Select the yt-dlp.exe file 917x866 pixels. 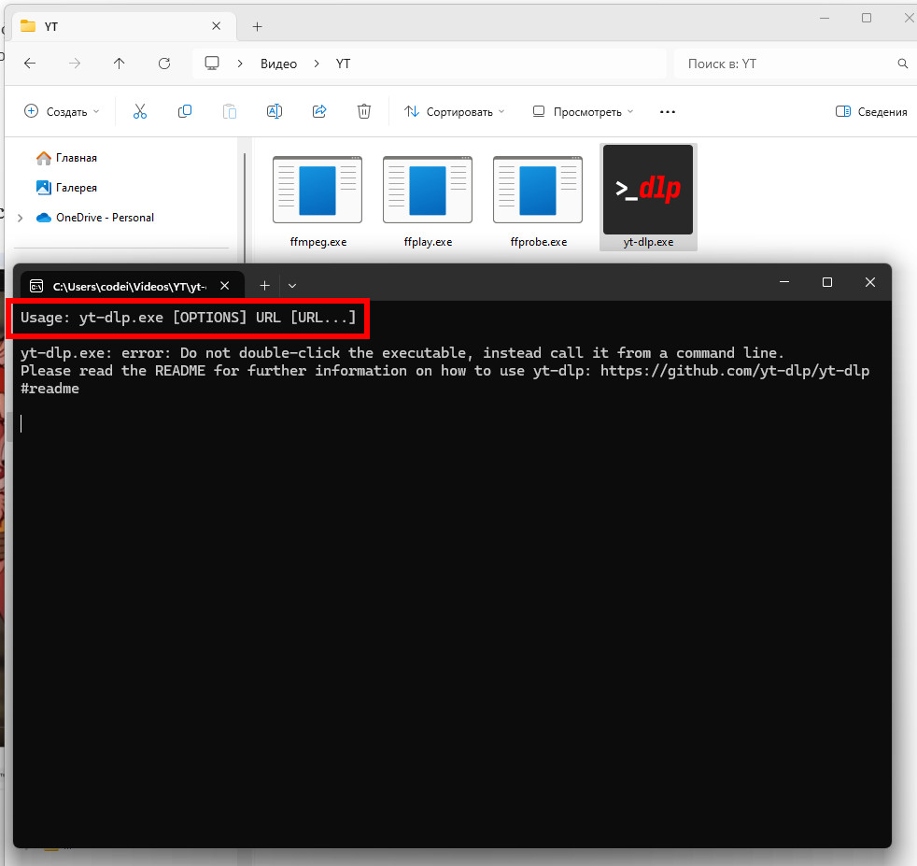[x=648, y=197]
